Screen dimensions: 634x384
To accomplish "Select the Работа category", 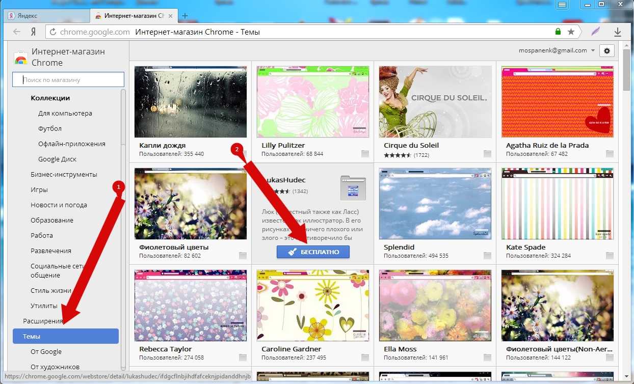I will coord(42,235).
